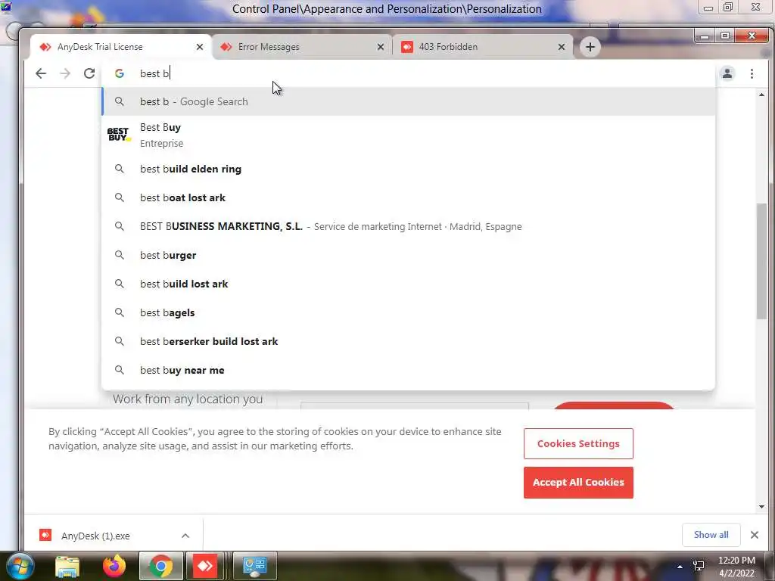Select BEST BUSINESS MARKETING, S.L. suggestion
Viewport: 775px width, 581px height.
(x=408, y=226)
